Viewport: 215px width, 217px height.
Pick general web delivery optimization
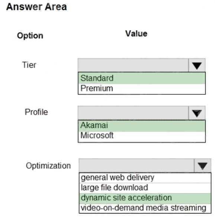pos(145,178)
